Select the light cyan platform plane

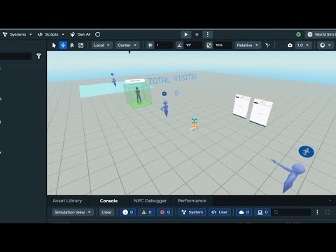(x=100, y=92)
